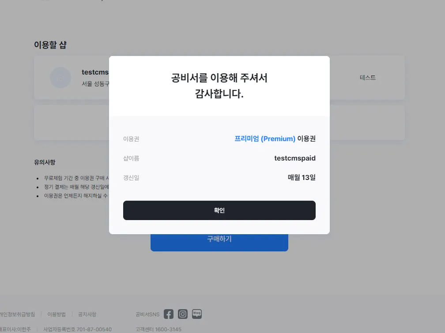Screen dimensions: 445x333
Task: Select the testcms shop name in card
Action: tap(95, 72)
